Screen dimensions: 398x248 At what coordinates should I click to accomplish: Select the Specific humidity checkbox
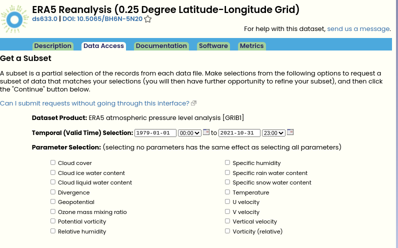[x=227, y=162]
